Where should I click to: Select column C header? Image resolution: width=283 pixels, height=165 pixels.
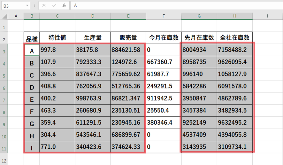57,16
